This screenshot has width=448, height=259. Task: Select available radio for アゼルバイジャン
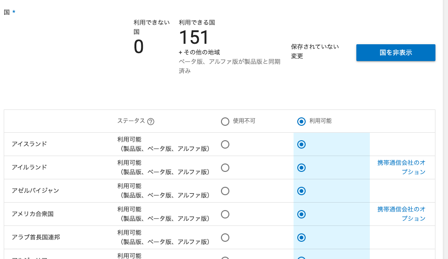click(x=301, y=191)
